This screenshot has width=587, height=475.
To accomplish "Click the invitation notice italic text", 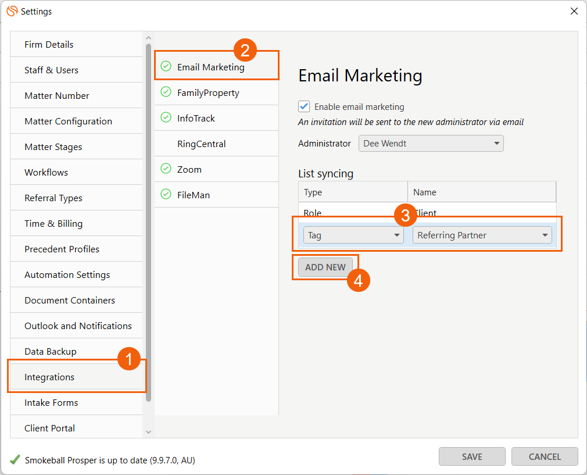I will click(411, 122).
